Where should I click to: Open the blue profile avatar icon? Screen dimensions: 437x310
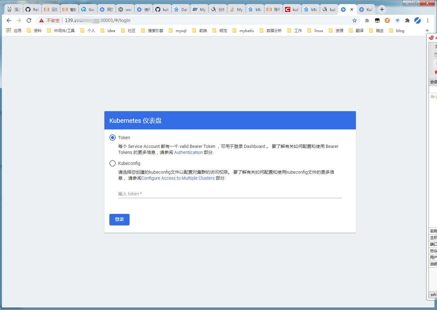click(x=418, y=20)
